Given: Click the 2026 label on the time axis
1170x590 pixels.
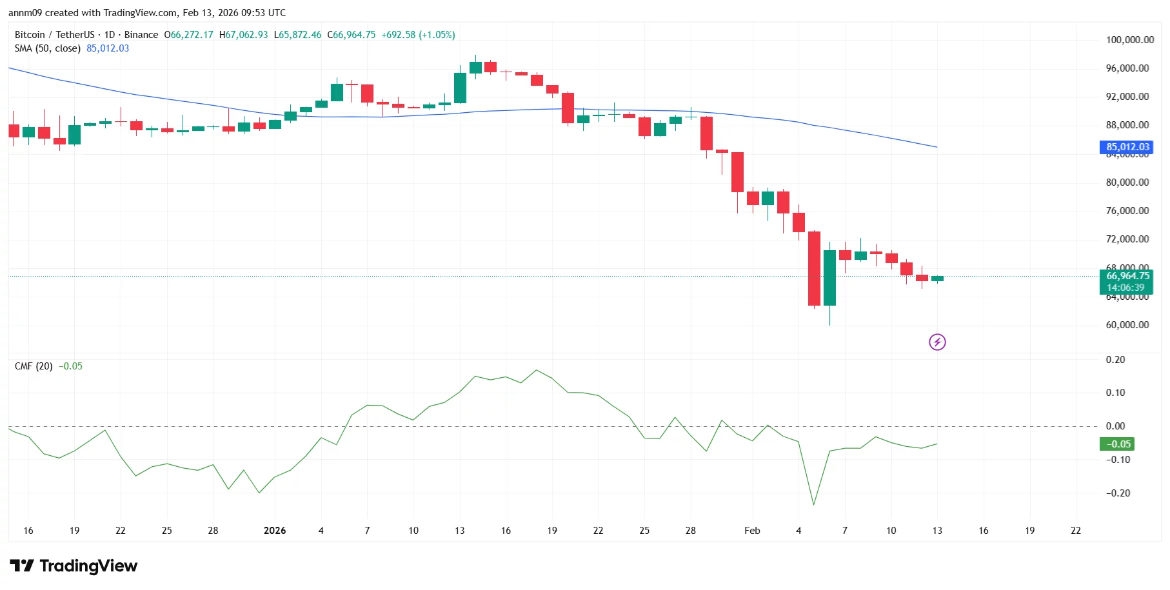Looking at the screenshot, I should (x=275, y=531).
